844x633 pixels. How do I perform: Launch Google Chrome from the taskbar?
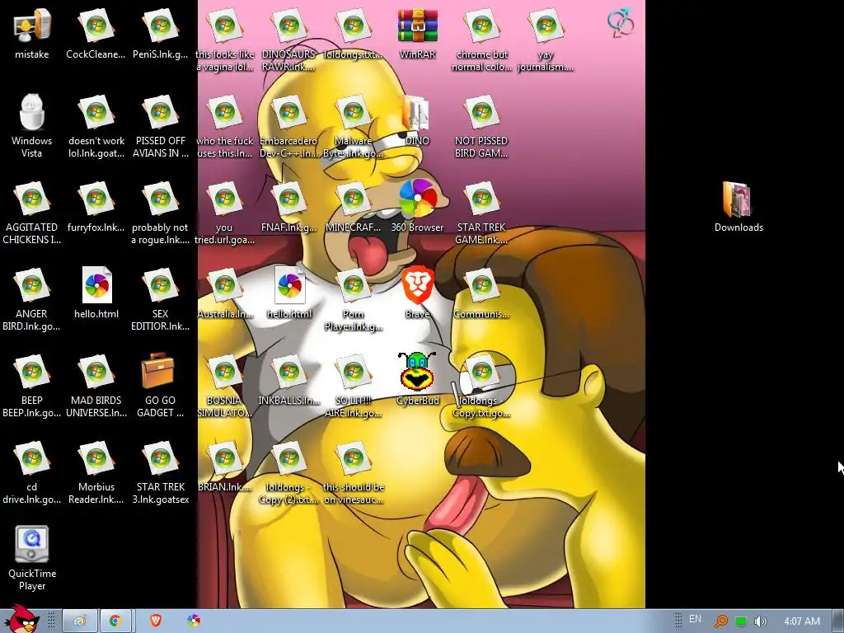click(115, 621)
